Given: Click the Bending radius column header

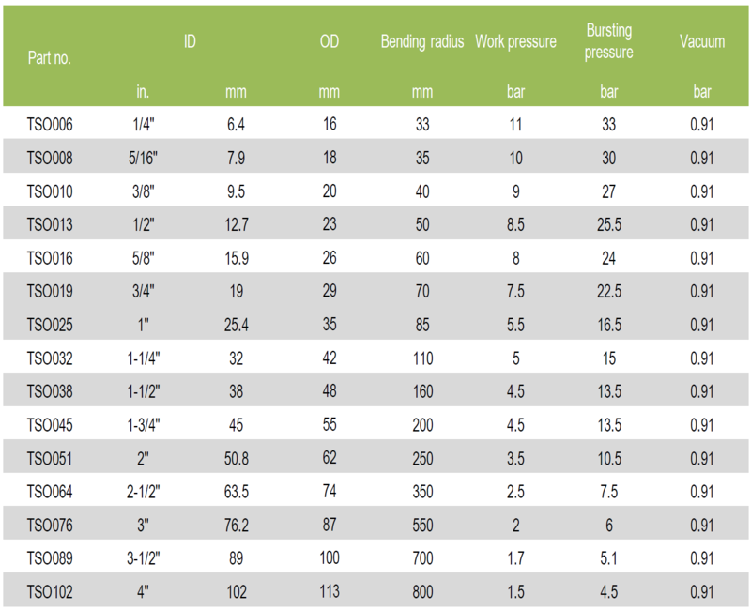Looking at the screenshot, I should (421, 42).
